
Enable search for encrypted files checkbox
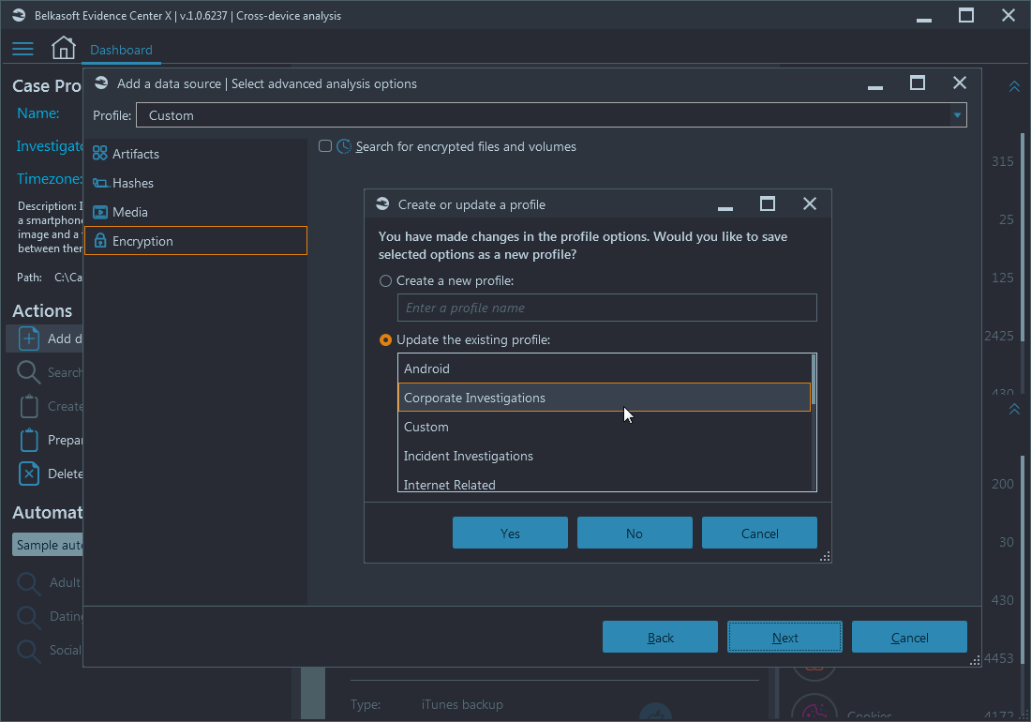325,146
